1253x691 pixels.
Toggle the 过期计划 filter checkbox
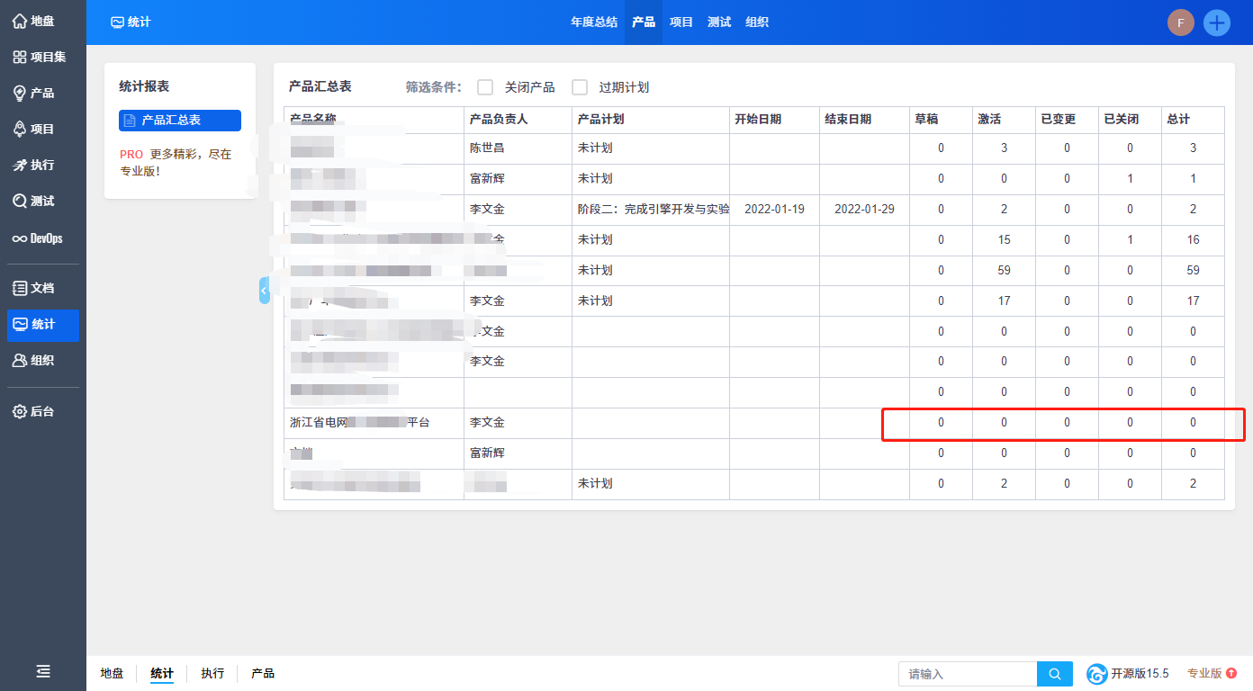click(x=580, y=87)
